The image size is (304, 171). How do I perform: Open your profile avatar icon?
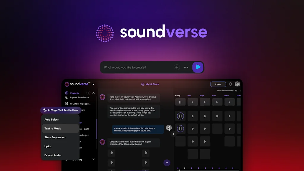pos(237,84)
